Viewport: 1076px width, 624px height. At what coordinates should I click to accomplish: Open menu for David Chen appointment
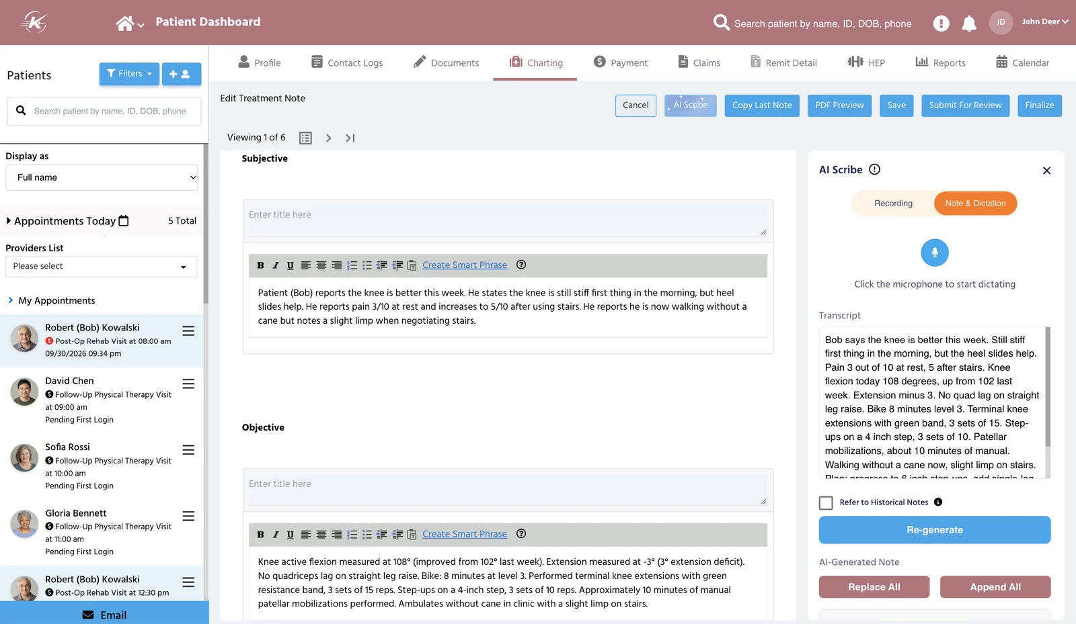tap(188, 384)
